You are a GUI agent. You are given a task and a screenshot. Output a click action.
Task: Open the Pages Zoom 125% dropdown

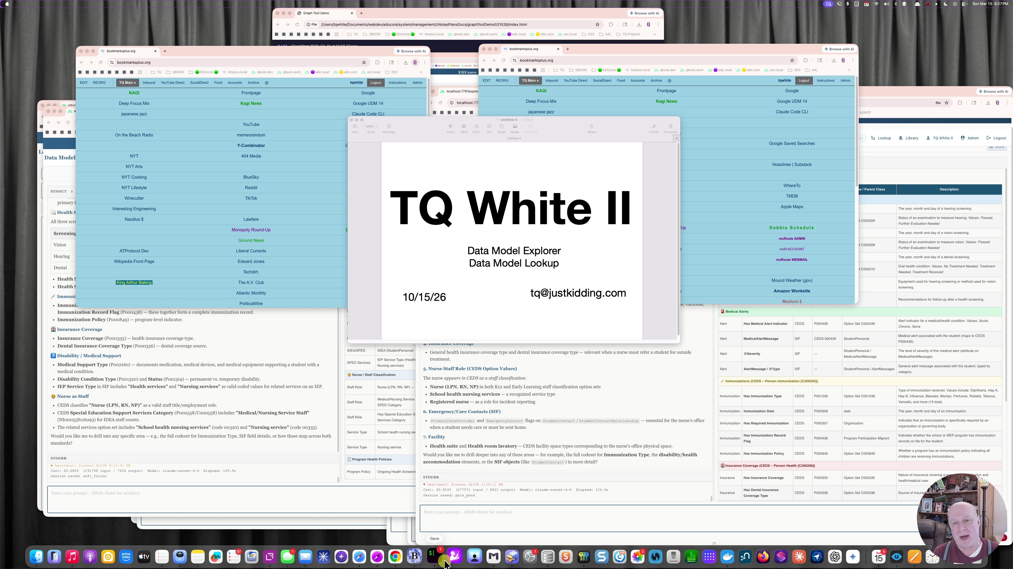coord(371,126)
